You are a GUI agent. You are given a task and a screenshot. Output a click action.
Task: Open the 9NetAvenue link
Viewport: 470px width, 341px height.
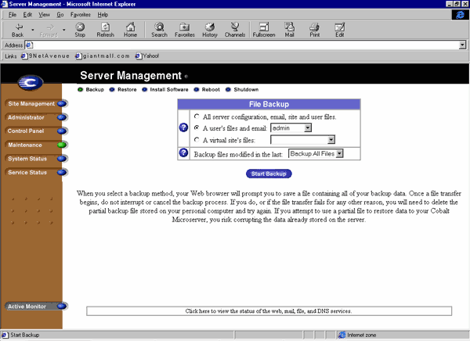45,56
